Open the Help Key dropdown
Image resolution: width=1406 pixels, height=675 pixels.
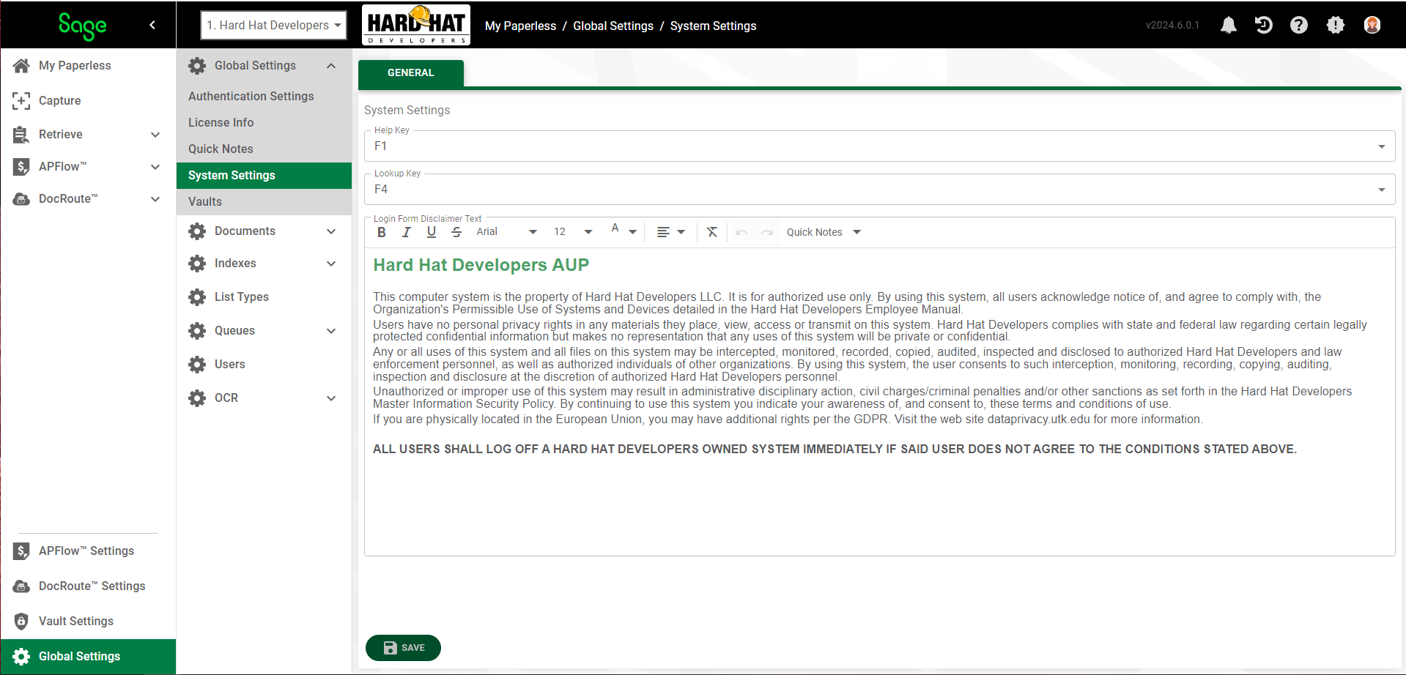(879, 146)
